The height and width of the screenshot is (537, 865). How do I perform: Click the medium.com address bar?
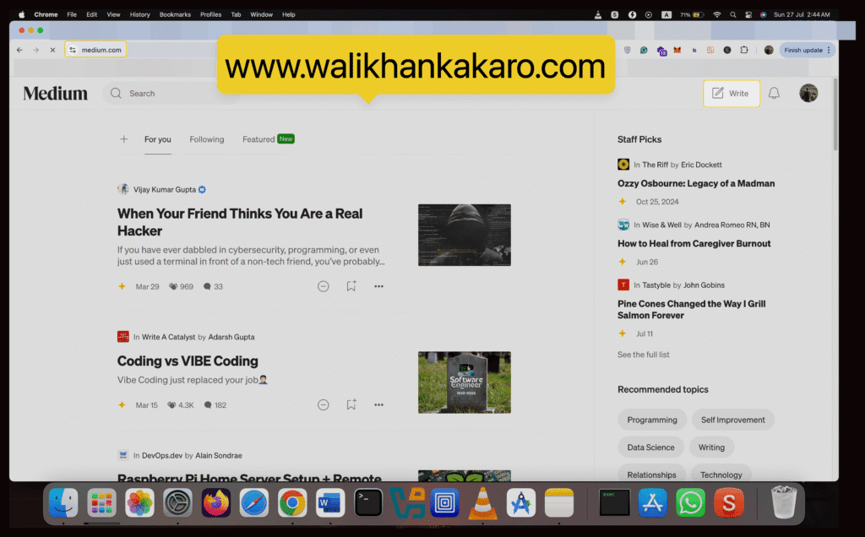(x=95, y=50)
